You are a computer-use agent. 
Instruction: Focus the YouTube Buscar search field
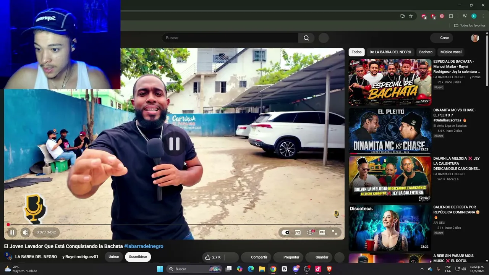pyautogui.click(x=230, y=38)
